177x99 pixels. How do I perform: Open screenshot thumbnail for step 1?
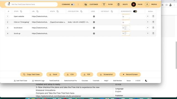126,16
